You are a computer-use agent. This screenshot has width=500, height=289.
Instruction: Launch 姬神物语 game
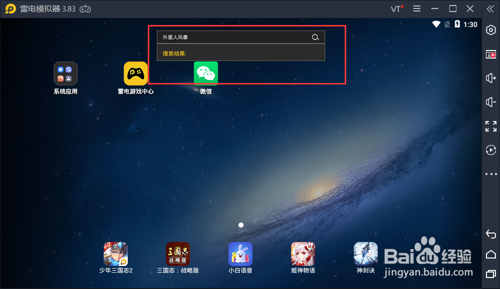pyautogui.click(x=303, y=253)
